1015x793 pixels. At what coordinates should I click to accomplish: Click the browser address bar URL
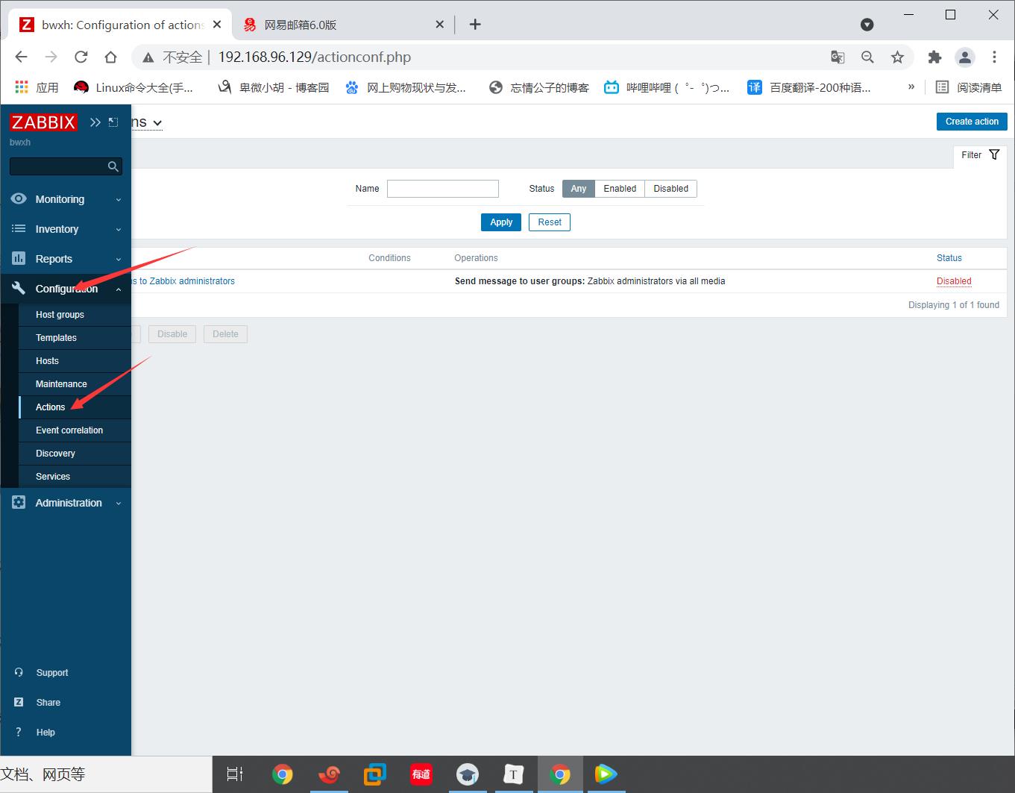[x=314, y=57]
